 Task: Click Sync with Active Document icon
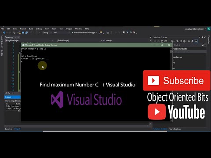[x=178, y=41]
